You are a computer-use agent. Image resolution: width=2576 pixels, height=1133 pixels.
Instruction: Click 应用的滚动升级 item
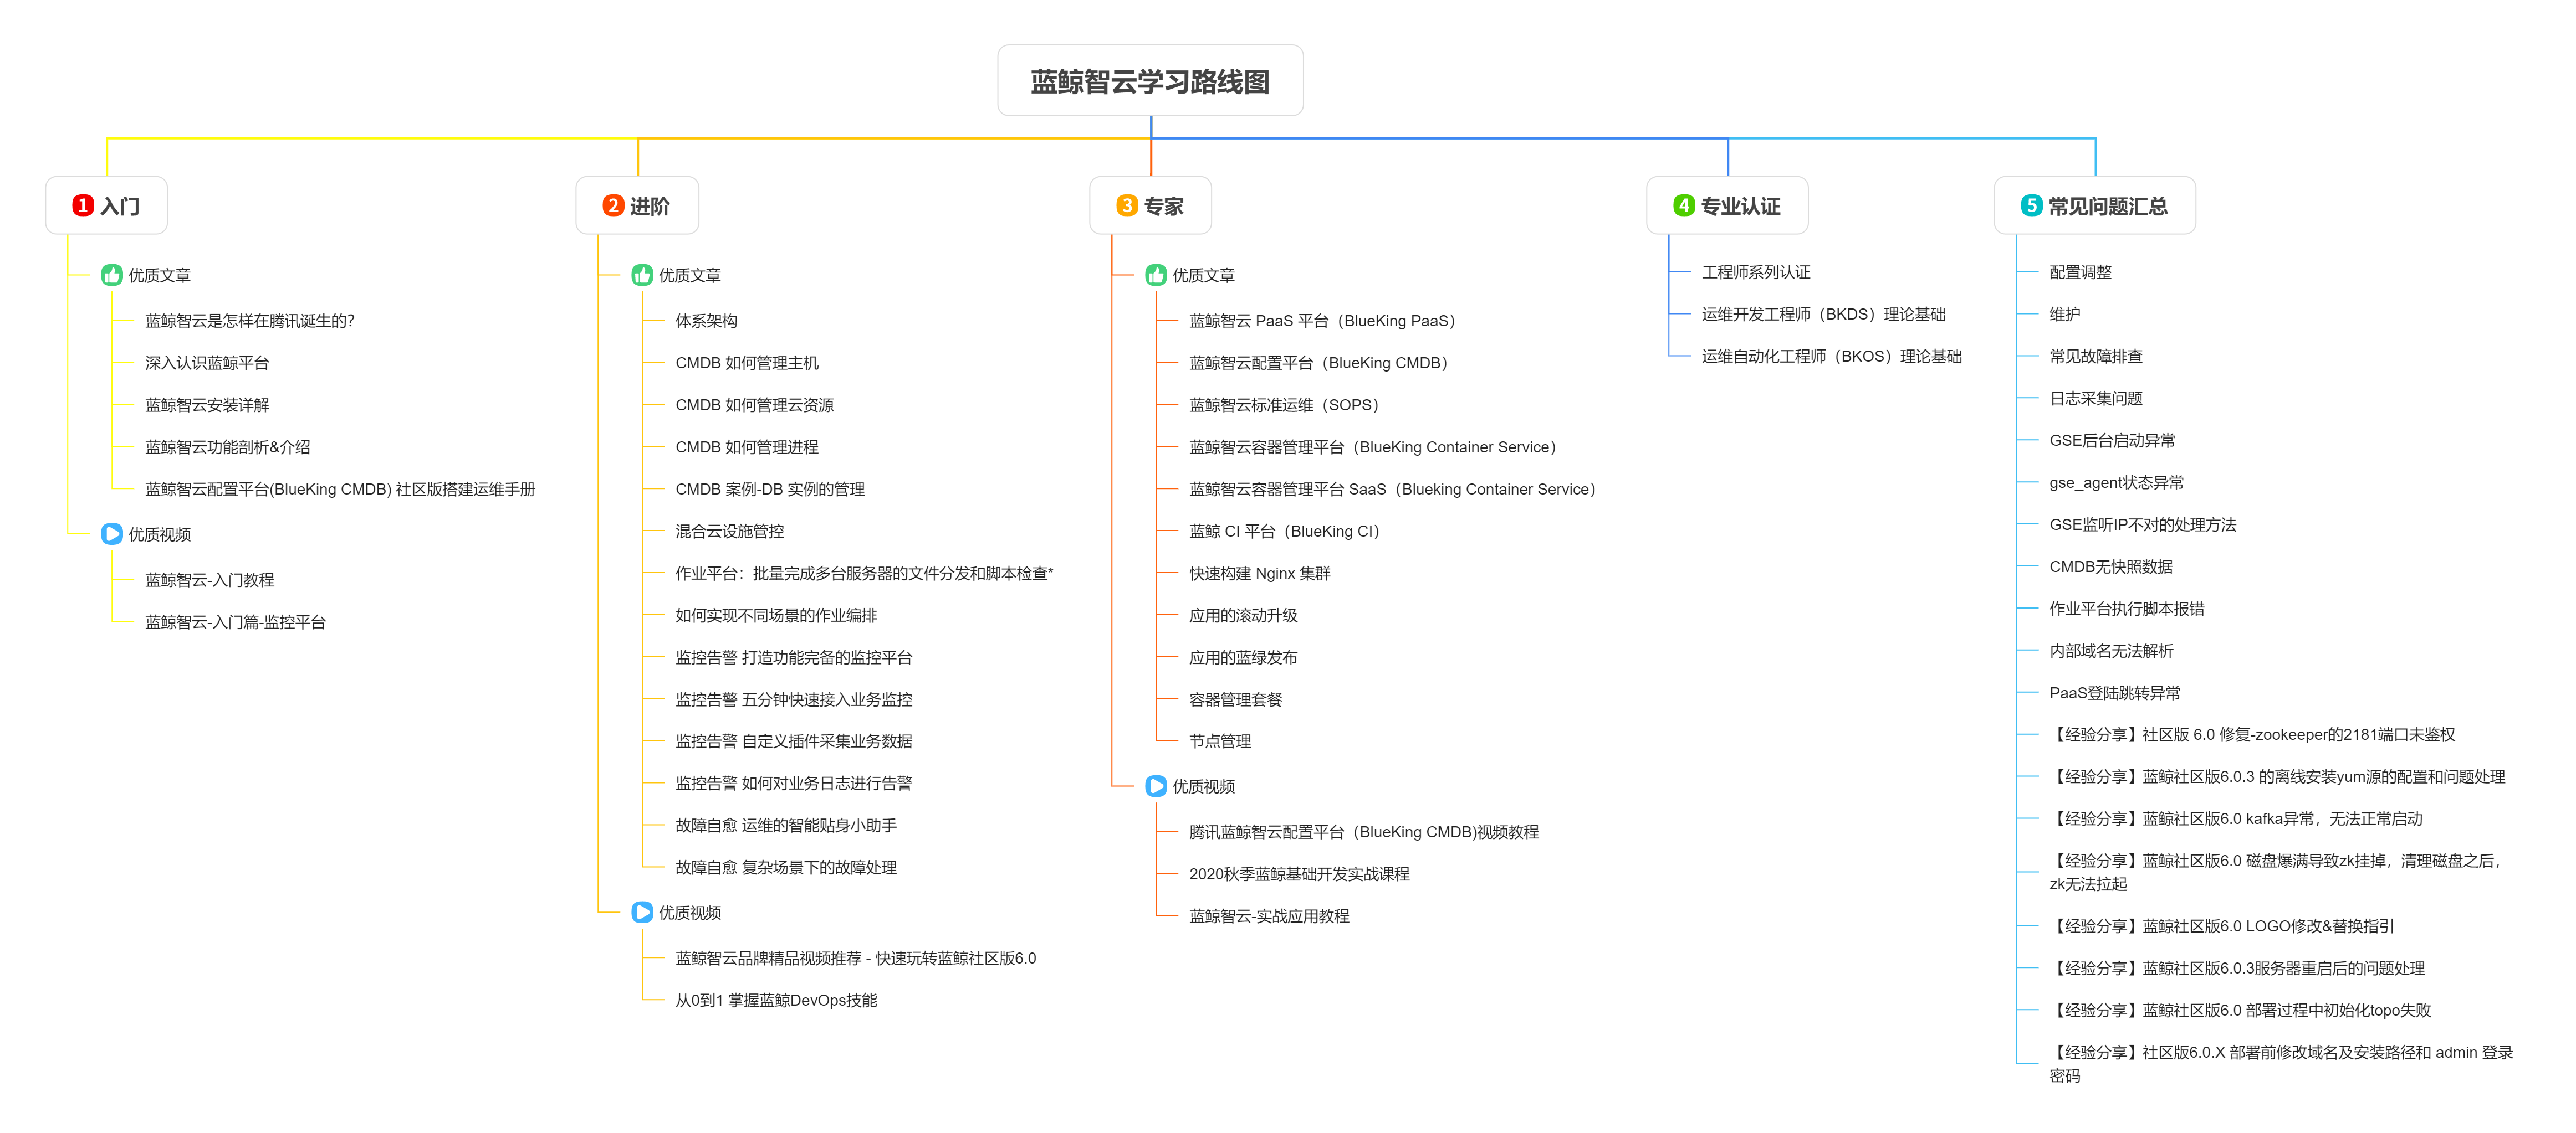click(x=1243, y=615)
